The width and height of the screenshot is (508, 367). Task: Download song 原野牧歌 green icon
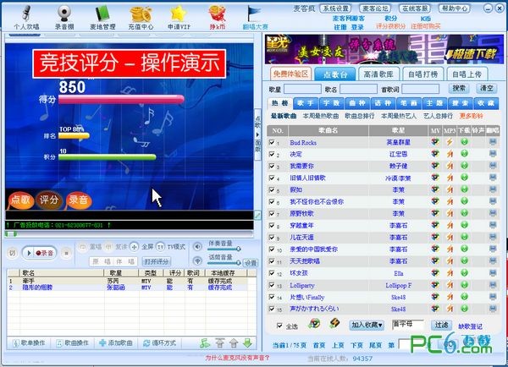coord(464,213)
